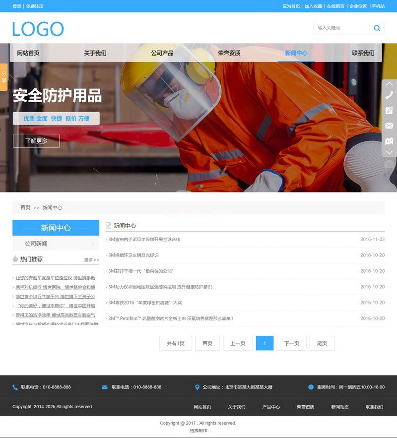Click the down arrow in floating sidebar
397x438 pixels.
(389, 152)
